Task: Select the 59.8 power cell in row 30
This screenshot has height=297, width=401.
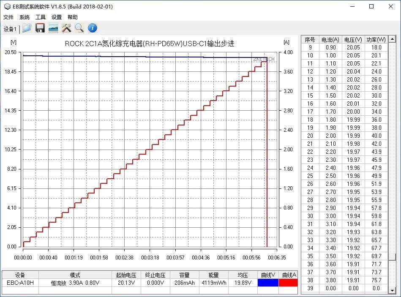Action: 376,216
